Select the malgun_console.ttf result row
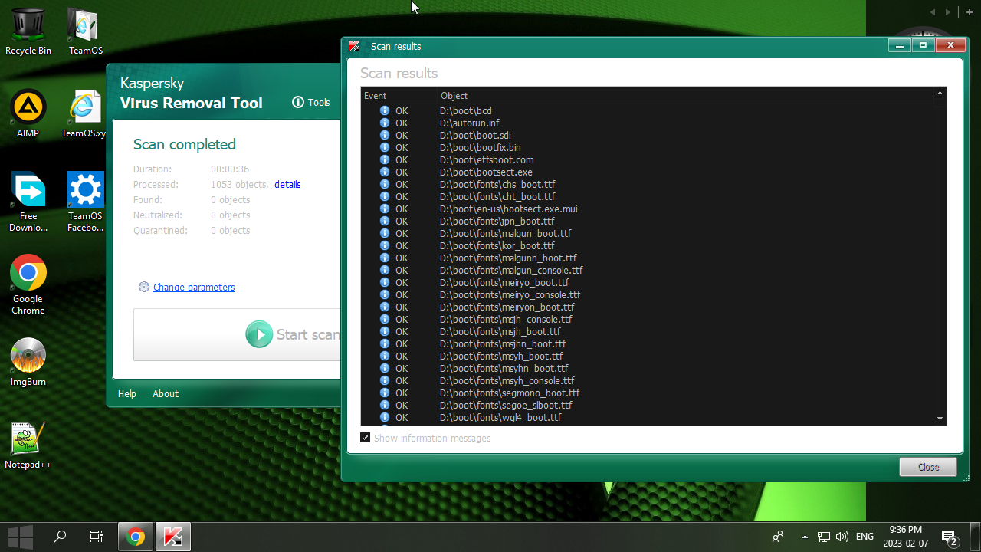 (648, 270)
